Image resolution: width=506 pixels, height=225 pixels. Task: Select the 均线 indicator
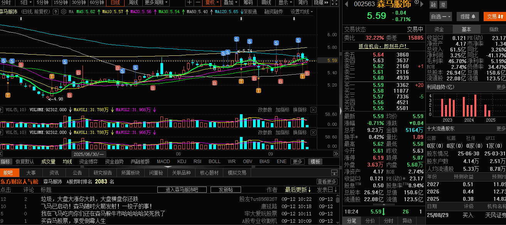click(67, 162)
